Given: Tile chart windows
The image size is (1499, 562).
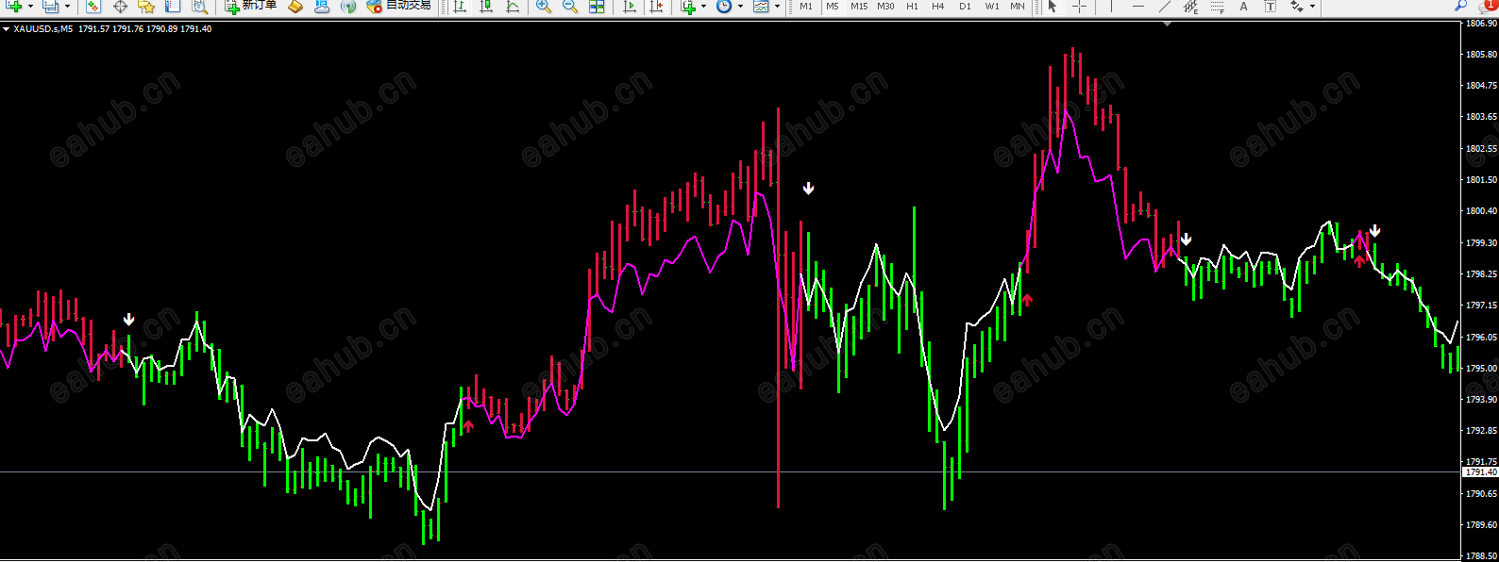Looking at the screenshot, I should (597, 6).
